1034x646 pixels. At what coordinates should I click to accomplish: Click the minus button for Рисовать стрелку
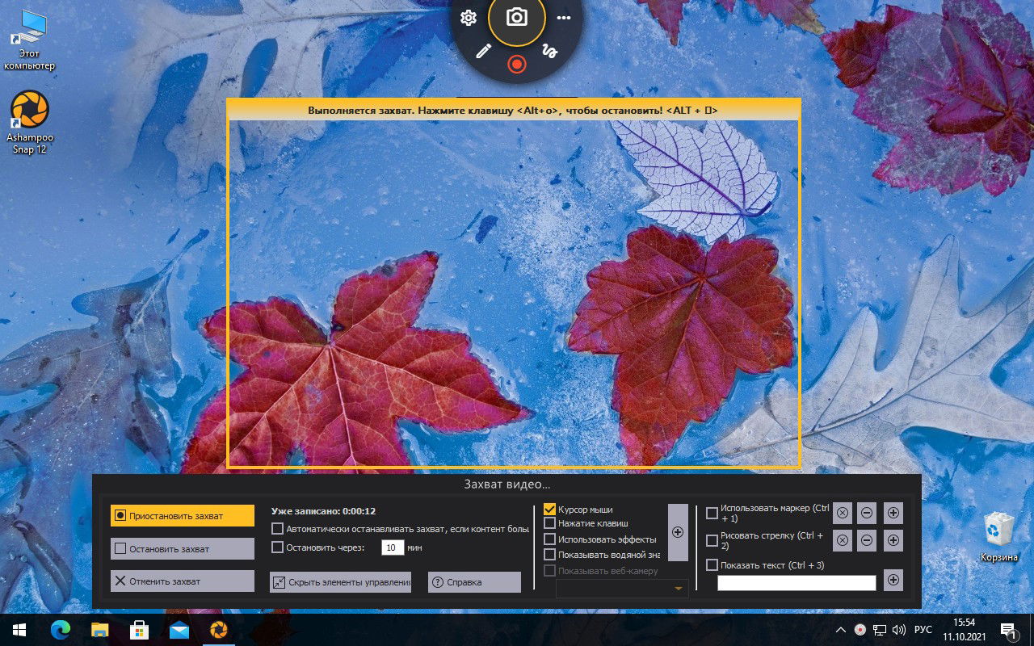point(867,540)
